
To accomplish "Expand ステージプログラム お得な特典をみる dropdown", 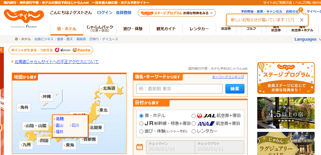I will (x=177, y=13).
